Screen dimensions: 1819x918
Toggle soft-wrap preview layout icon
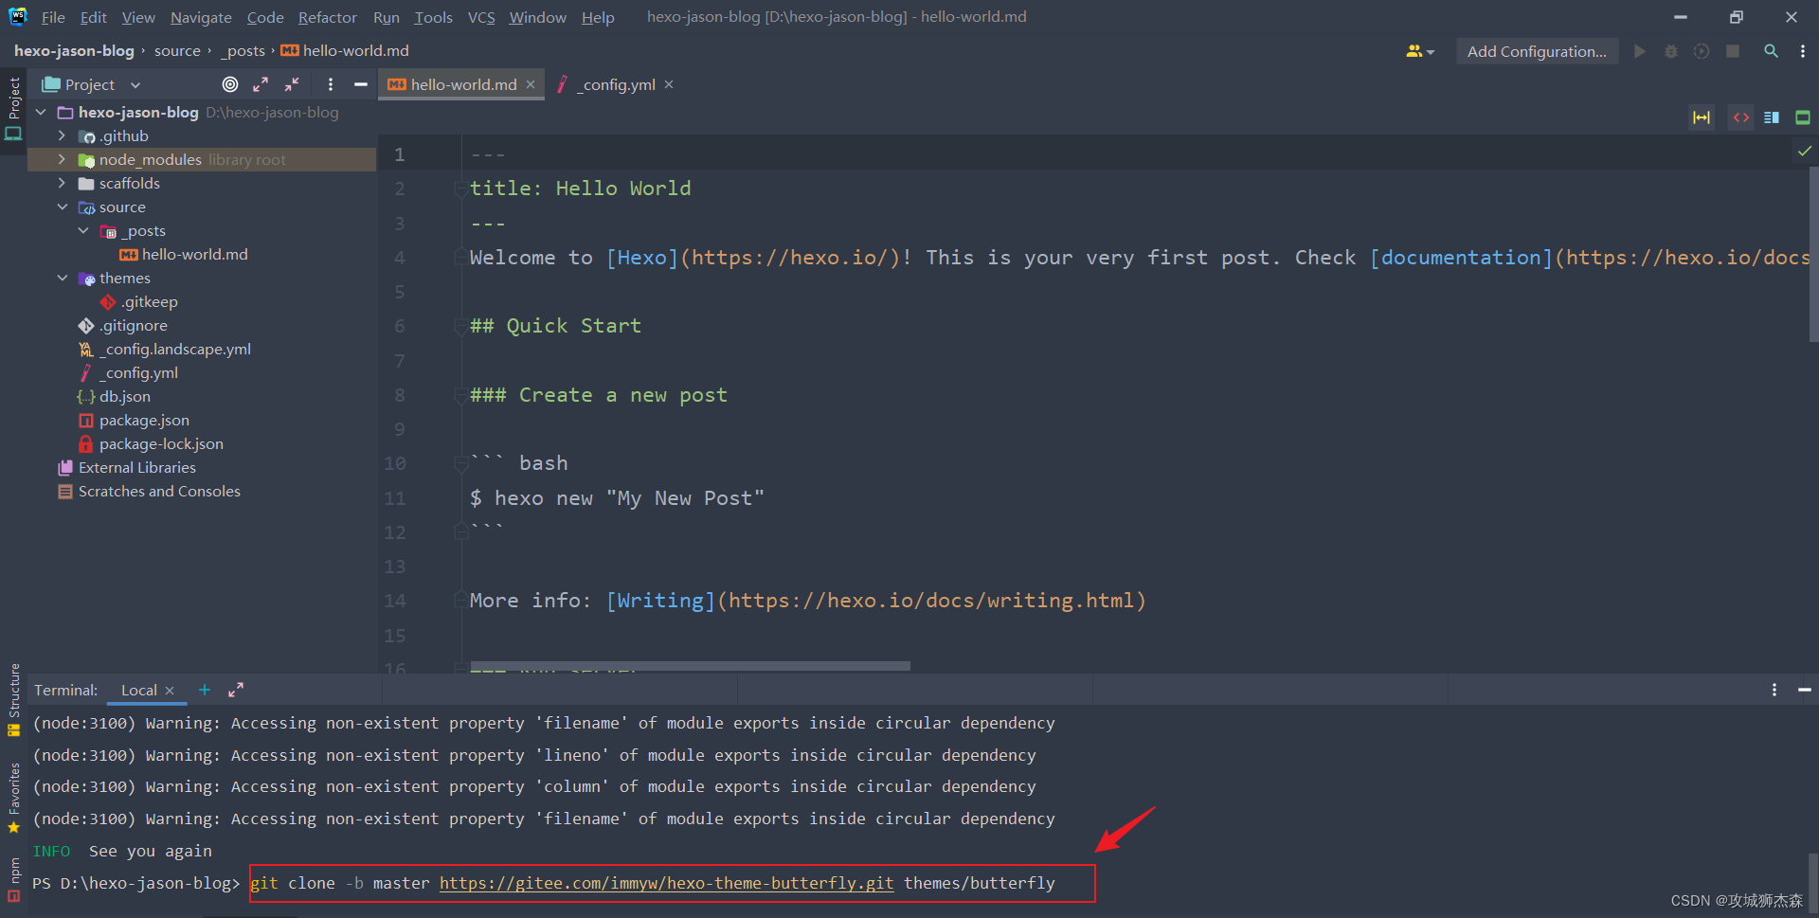[1702, 117]
